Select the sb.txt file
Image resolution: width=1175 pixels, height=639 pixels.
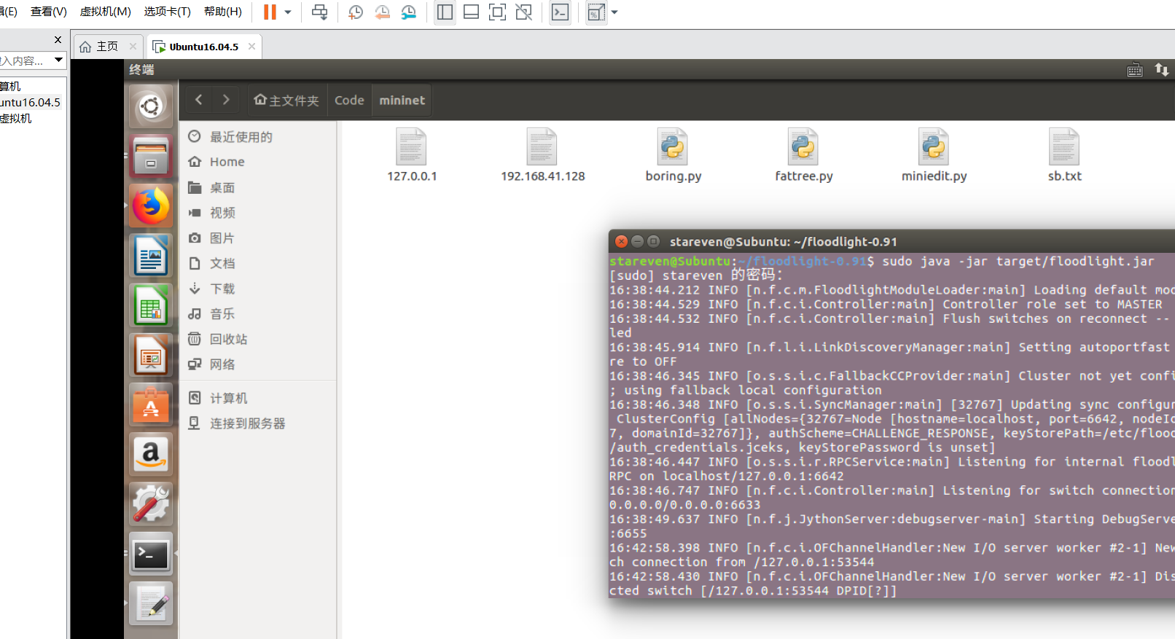click(x=1064, y=155)
